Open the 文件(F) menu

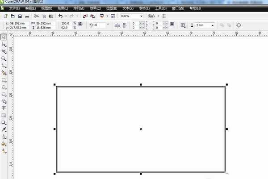coord(14,8)
